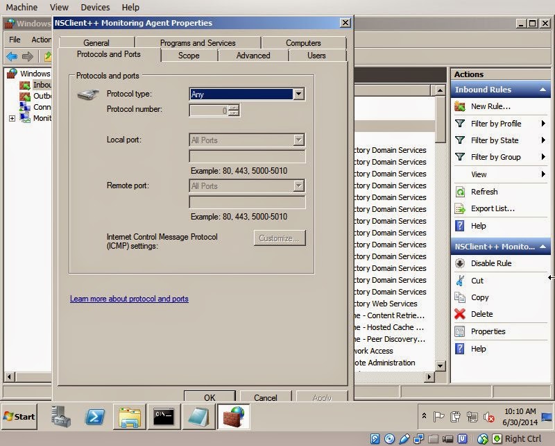Image resolution: width=555 pixels, height=446 pixels.
Task: Open Learn more about protocol and ports link
Action: coord(129,299)
